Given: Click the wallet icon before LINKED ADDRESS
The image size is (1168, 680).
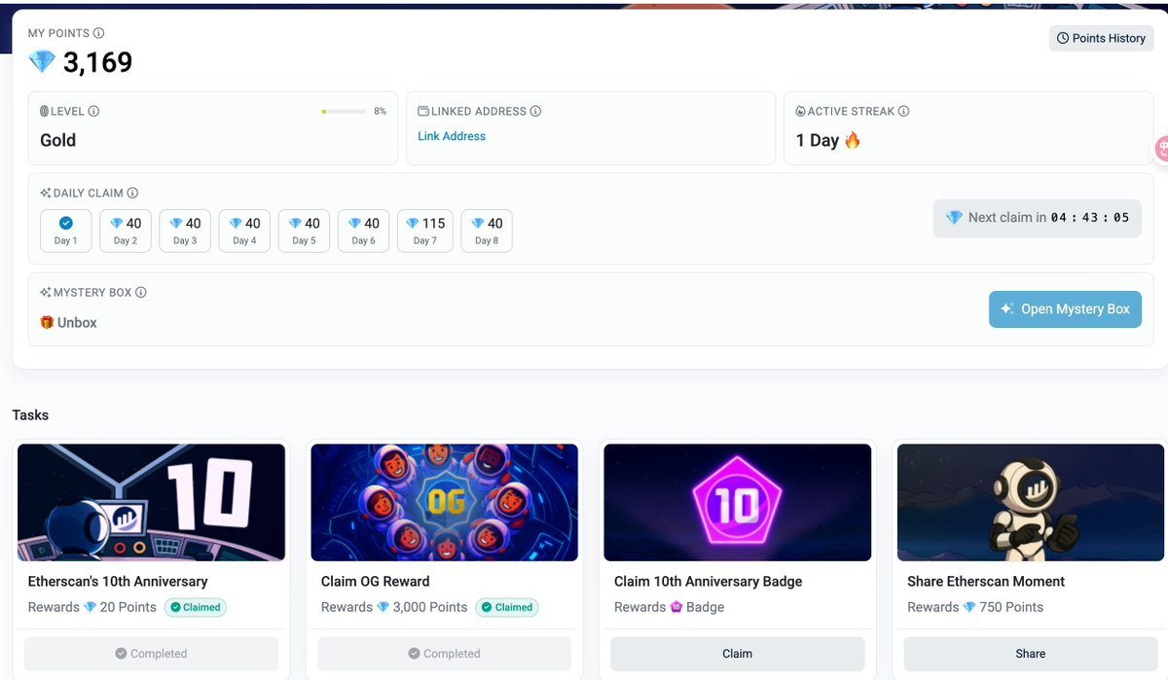Looking at the screenshot, I should 423,111.
